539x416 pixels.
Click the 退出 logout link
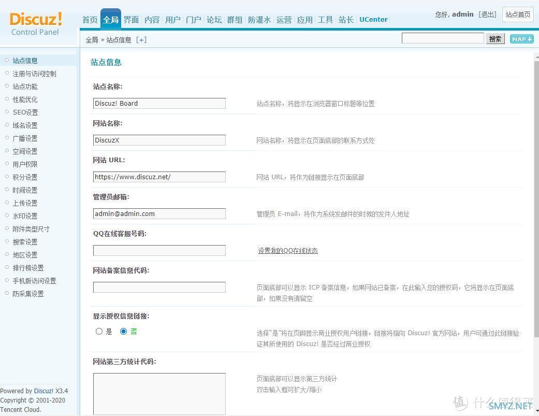(487, 15)
